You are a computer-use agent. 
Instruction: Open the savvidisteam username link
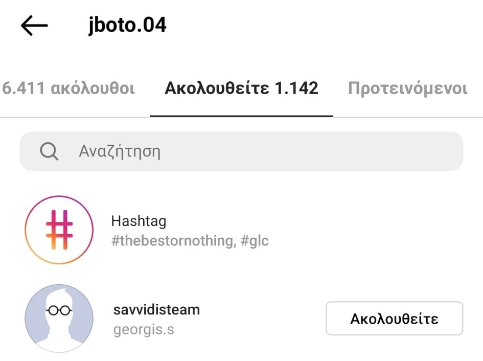[x=156, y=309]
